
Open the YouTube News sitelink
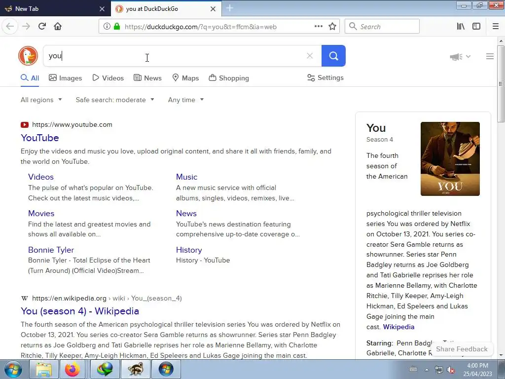[x=186, y=213]
